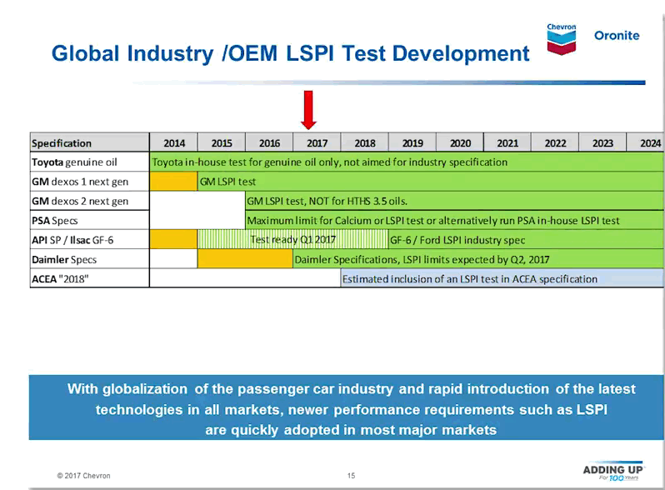The width and height of the screenshot is (665, 490).
Task: Click the green GM LSPI test bar
Action: coord(431,182)
